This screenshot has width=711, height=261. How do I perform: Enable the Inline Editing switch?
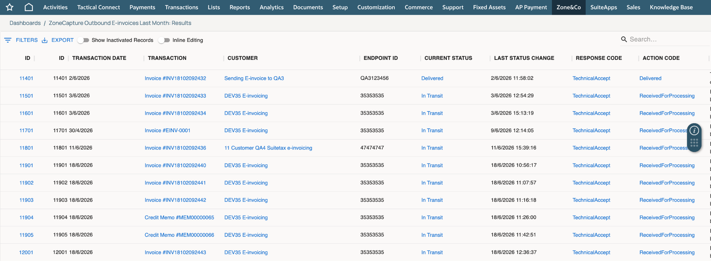point(164,40)
